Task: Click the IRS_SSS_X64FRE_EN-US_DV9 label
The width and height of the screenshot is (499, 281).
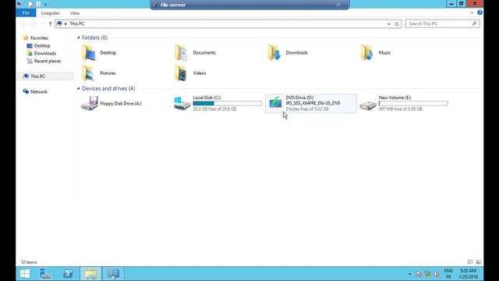Action: coord(313,103)
